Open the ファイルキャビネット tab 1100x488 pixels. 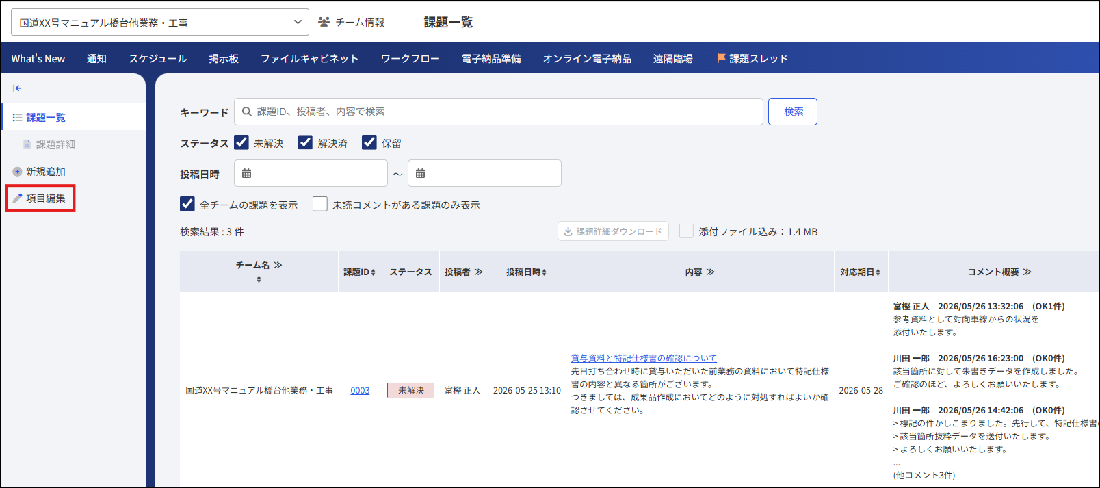coord(309,59)
